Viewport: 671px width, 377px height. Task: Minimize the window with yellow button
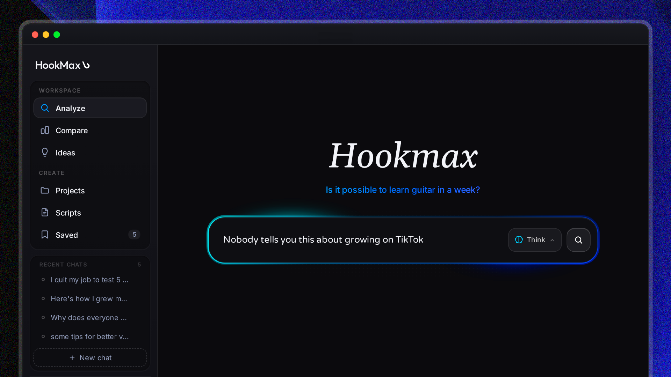(46, 35)
